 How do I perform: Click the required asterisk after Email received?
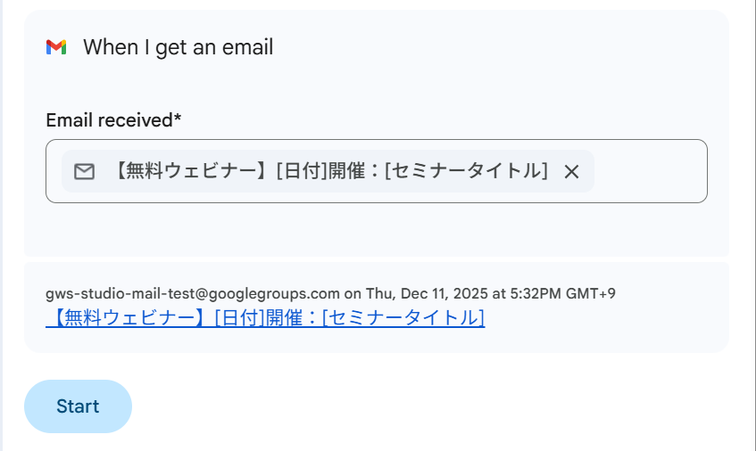coord(178,119)
